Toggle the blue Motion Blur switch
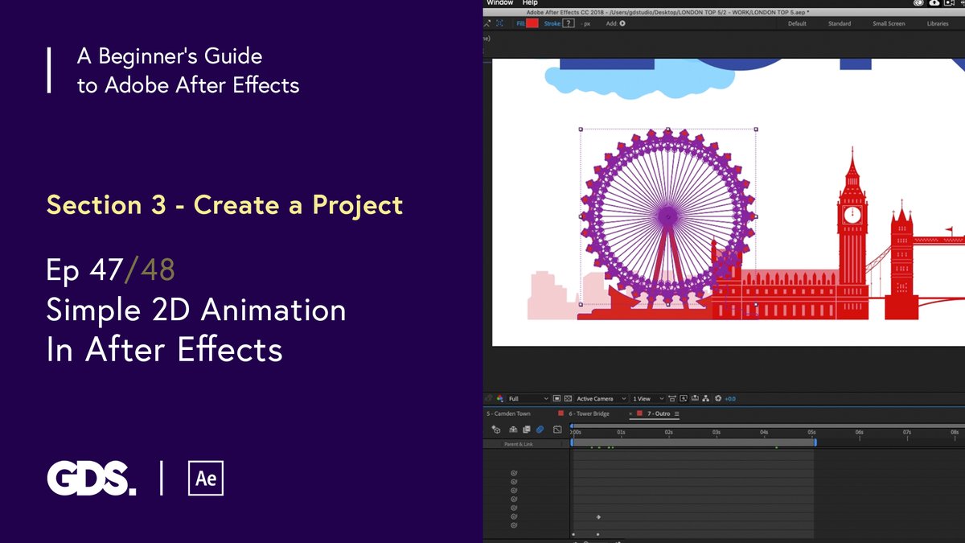This screenshot has width=965, height=543. click(x=540, y=430)
